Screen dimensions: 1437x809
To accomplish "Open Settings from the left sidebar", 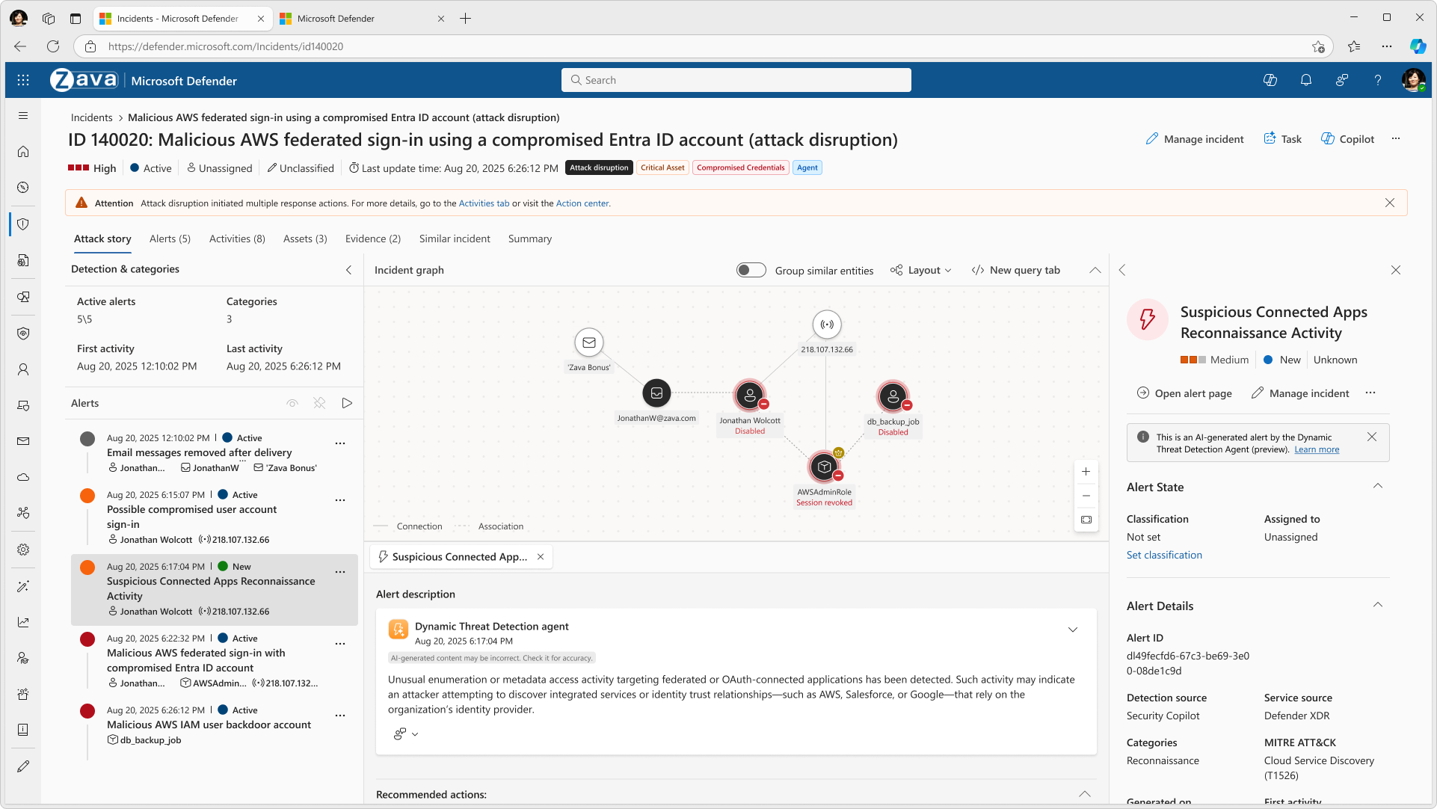I will tap(22, 550).
